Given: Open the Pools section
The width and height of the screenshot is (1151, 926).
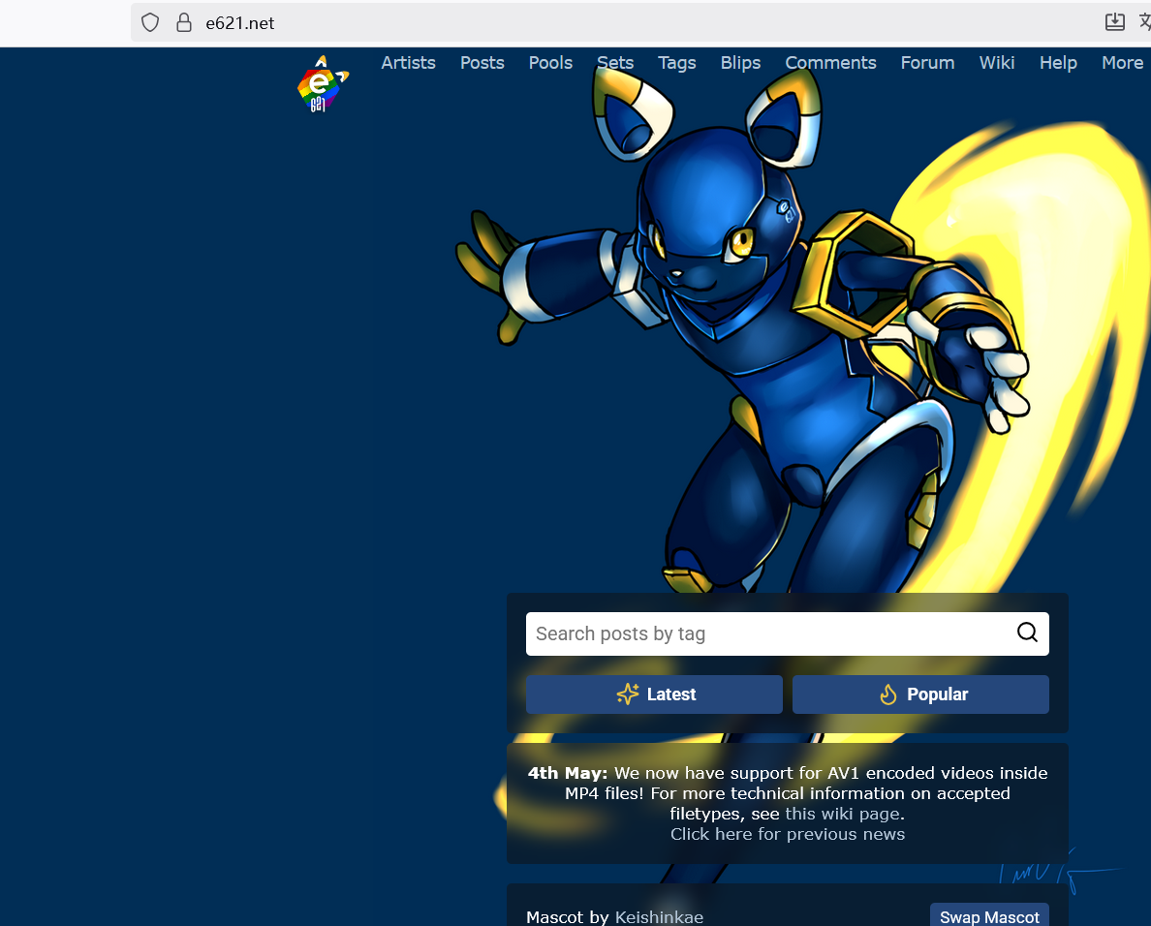Looking at the screenshot, I should (x=550, y=63).
